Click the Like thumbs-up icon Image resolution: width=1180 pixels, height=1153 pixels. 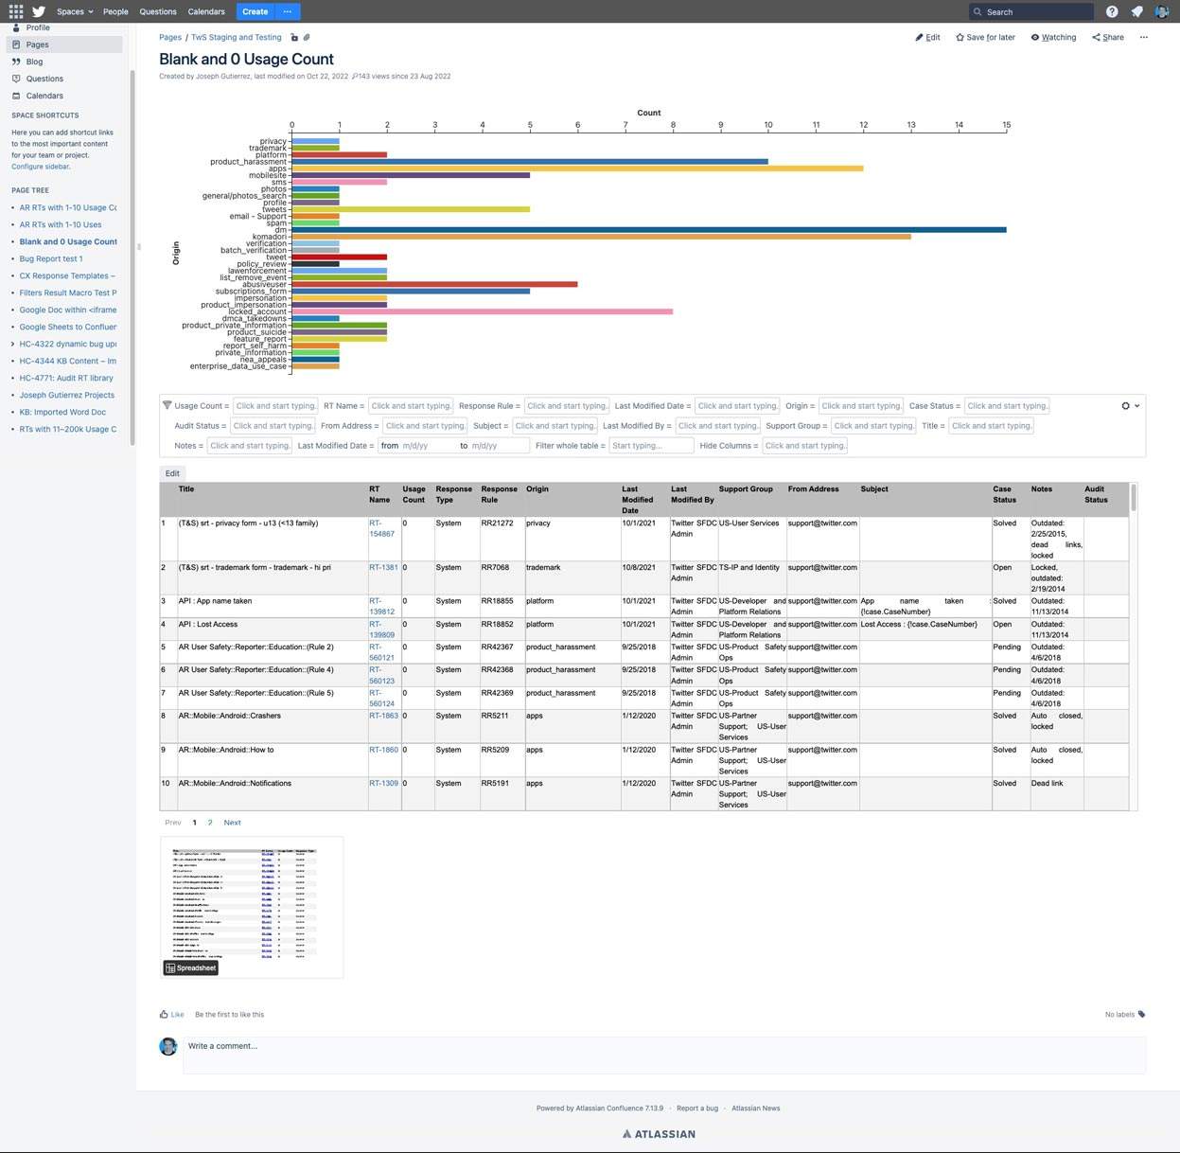point(164,1014)
